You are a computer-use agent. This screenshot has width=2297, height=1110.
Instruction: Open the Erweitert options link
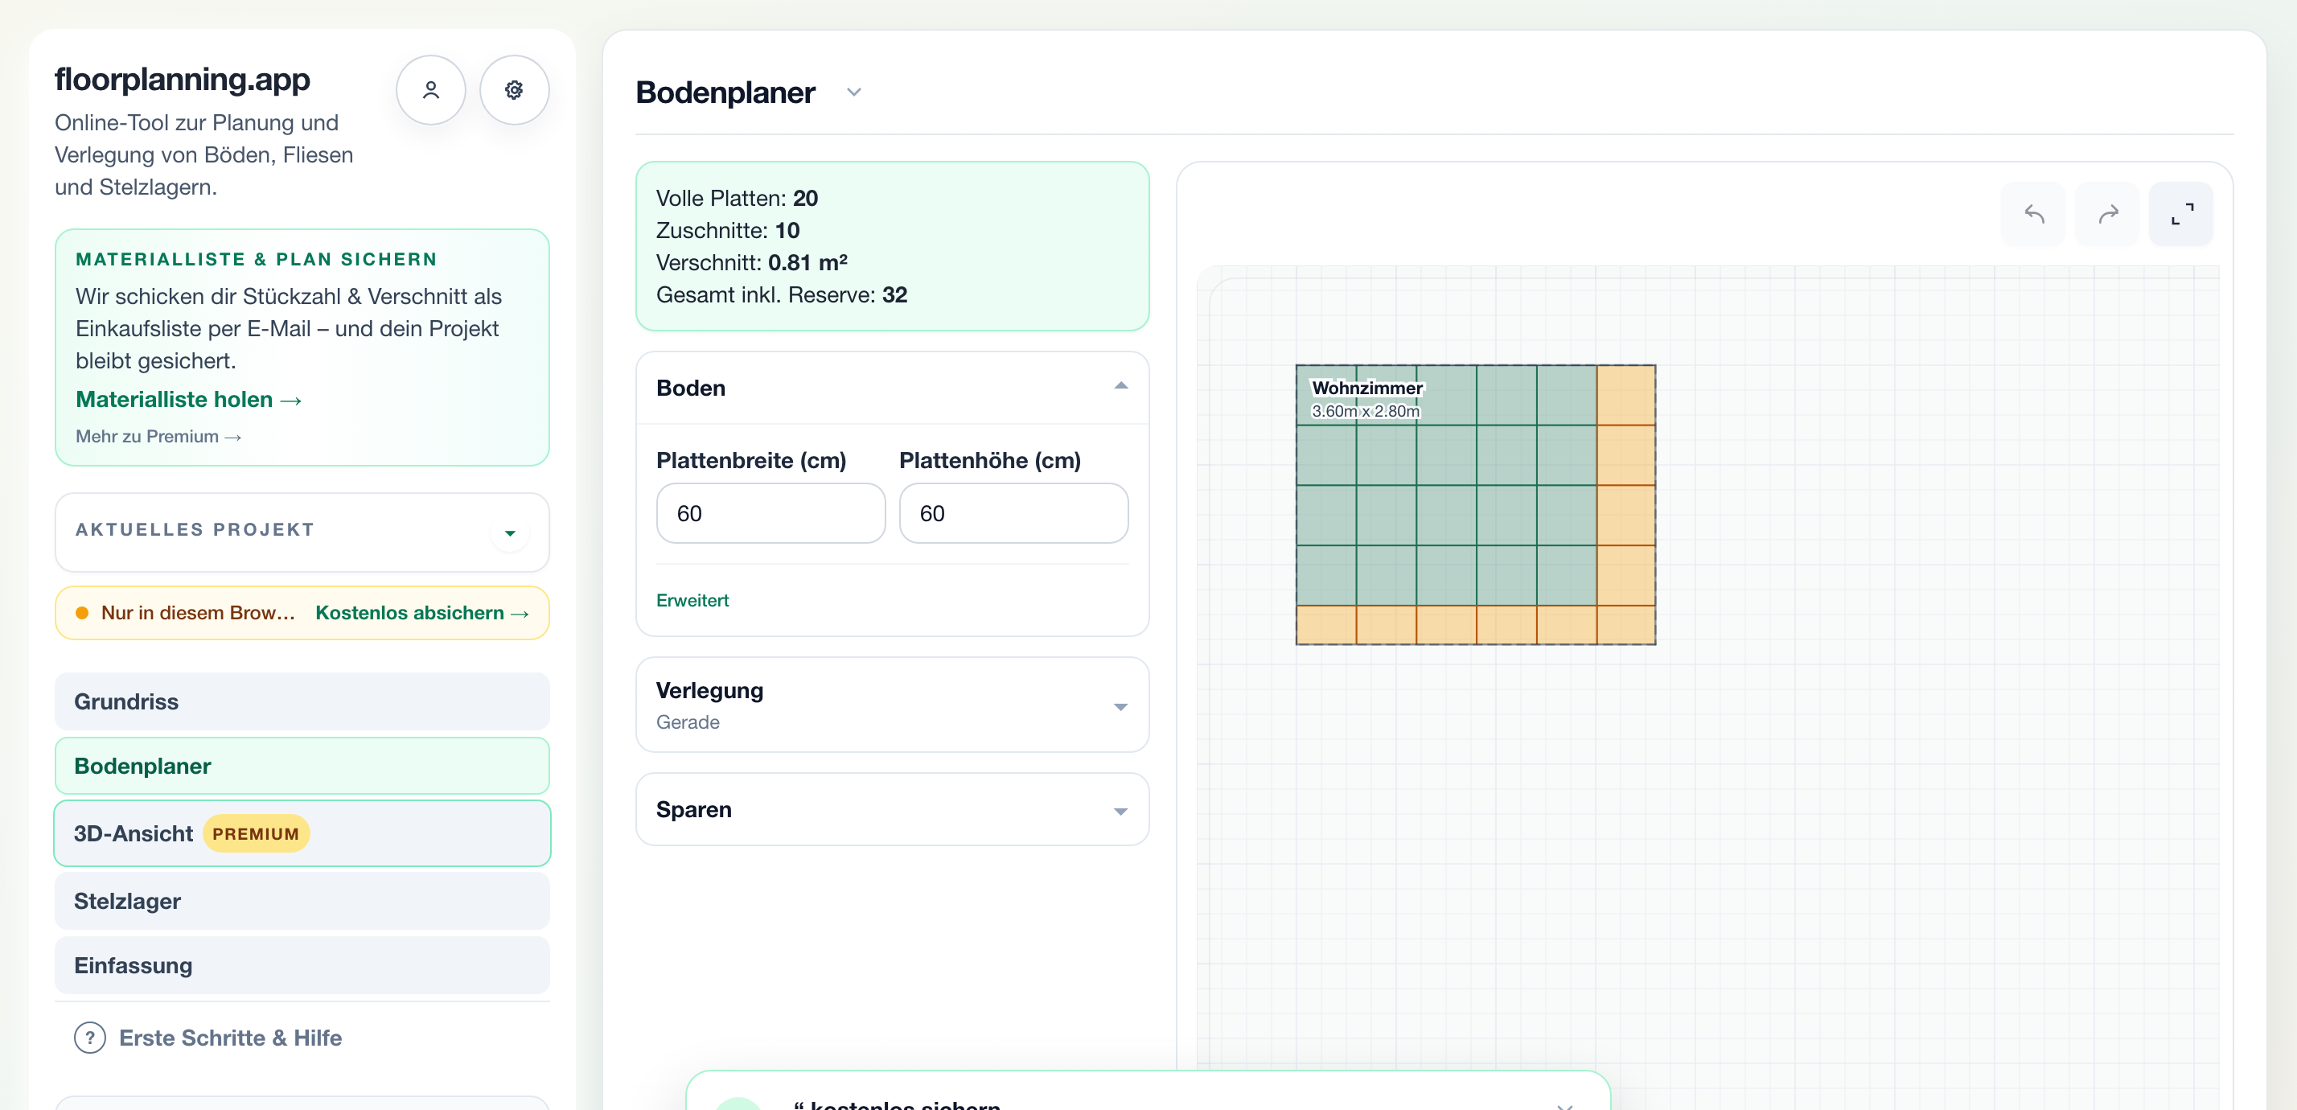pos(692,600)
